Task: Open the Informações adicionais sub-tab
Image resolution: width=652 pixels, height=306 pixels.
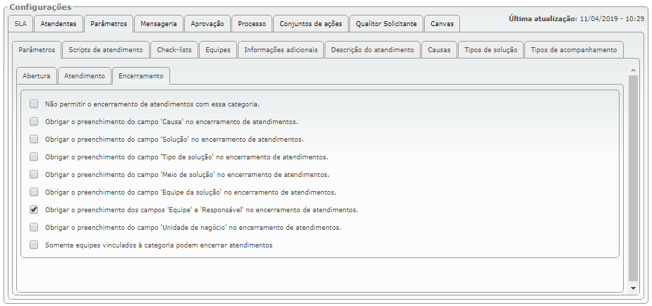Action: tap(281, 50)
